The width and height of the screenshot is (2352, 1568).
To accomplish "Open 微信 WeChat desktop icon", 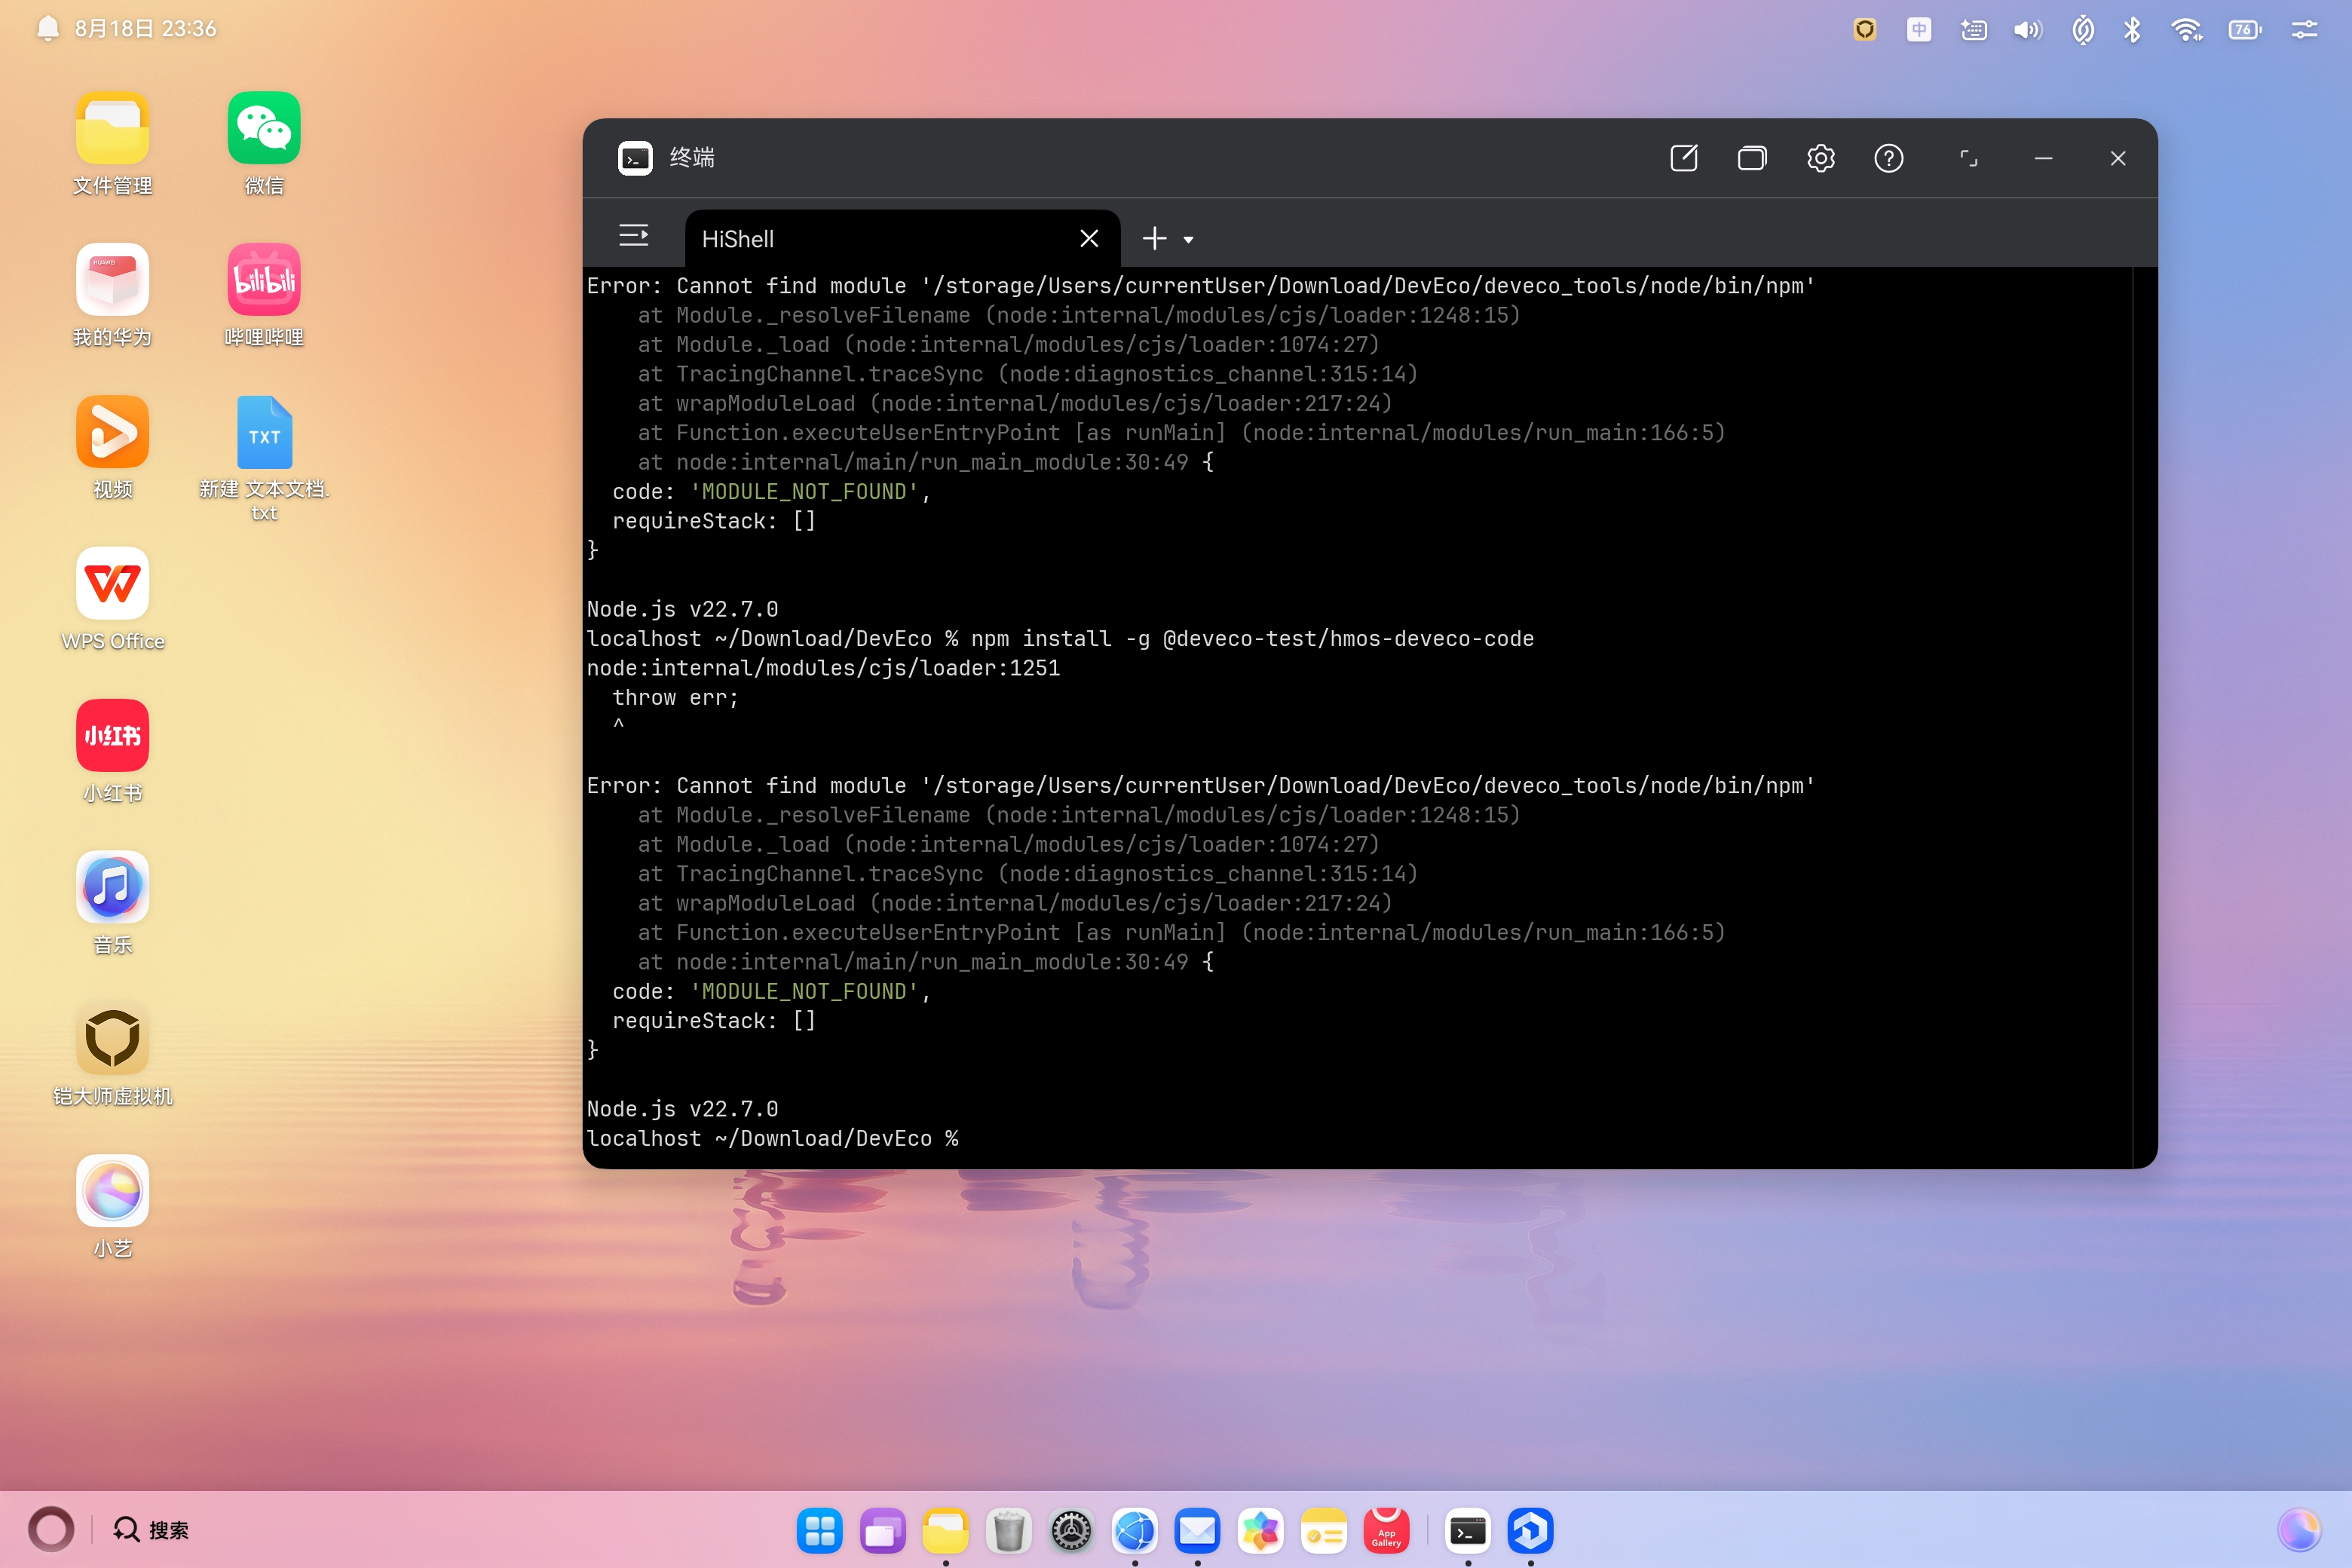I will point(264,143).
